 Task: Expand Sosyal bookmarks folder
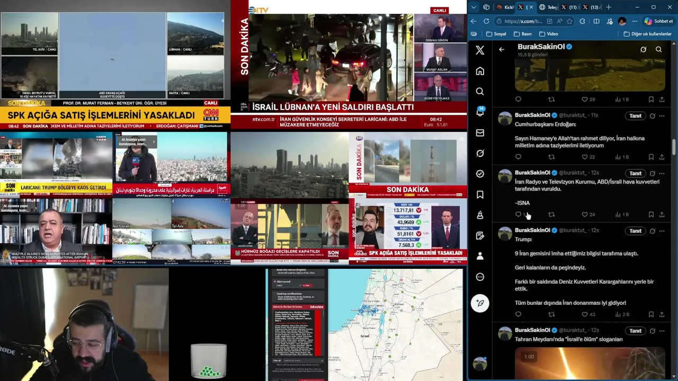(x=495, y=34)
